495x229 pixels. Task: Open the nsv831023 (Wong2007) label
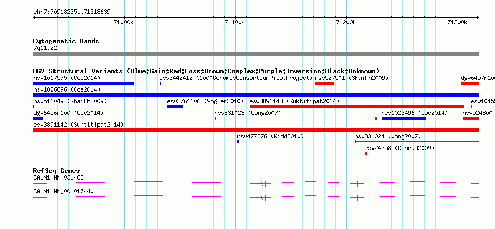pos(247,113)
